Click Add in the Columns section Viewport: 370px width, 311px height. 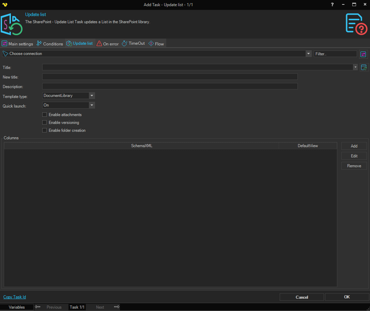point(354,146)
